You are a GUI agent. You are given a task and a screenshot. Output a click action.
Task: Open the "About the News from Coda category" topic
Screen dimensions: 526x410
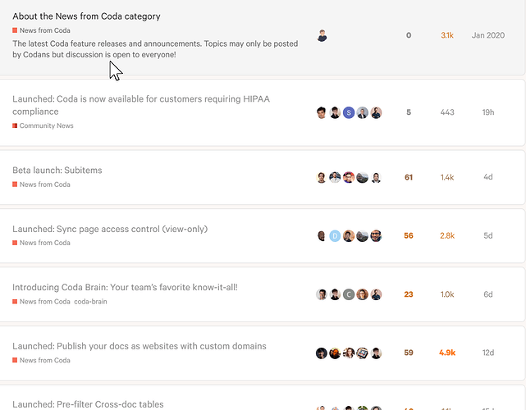pyautogui.click(x=86, y=16)
